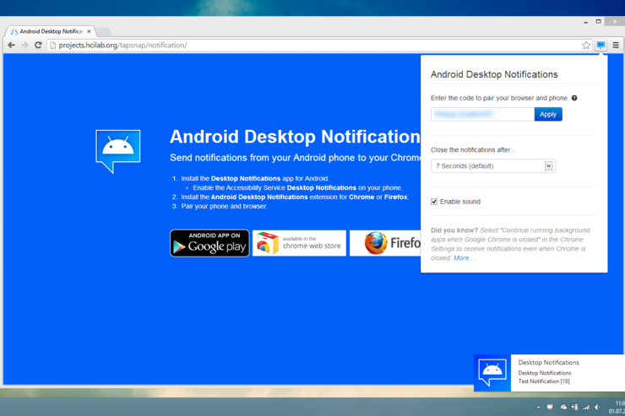Image resolution: width=625 pixels, height=416 pixels.
Task: Click the Chrome web store badge
Action: click(299, 243)
